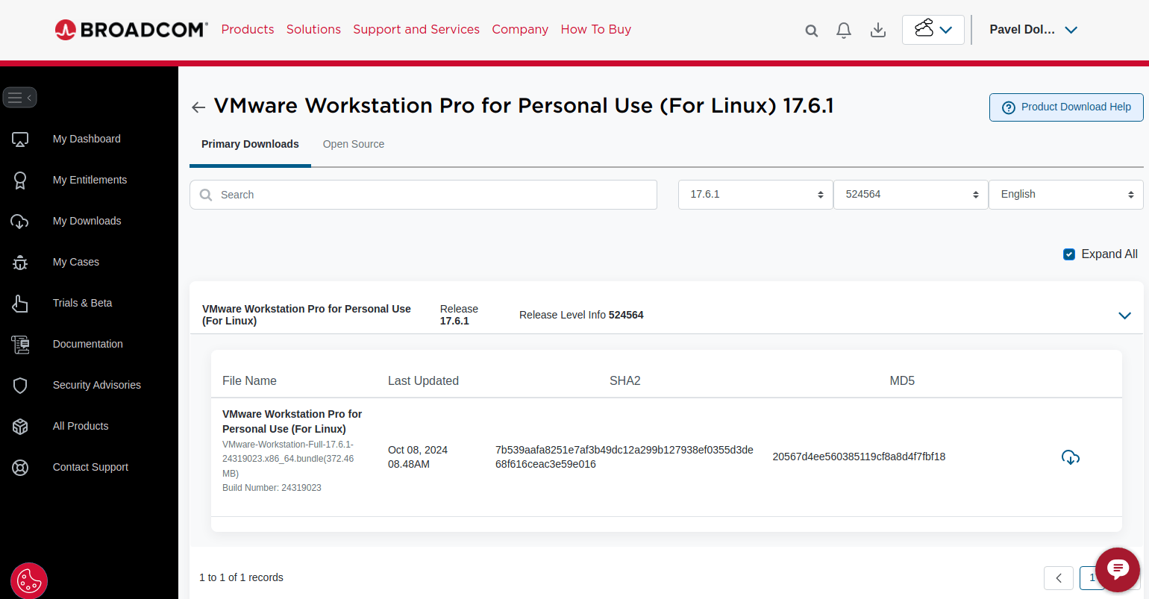The image size is (1149, 599).
Task: Open the 524564 release level dropdown
Action: click(x=910, y=195)
